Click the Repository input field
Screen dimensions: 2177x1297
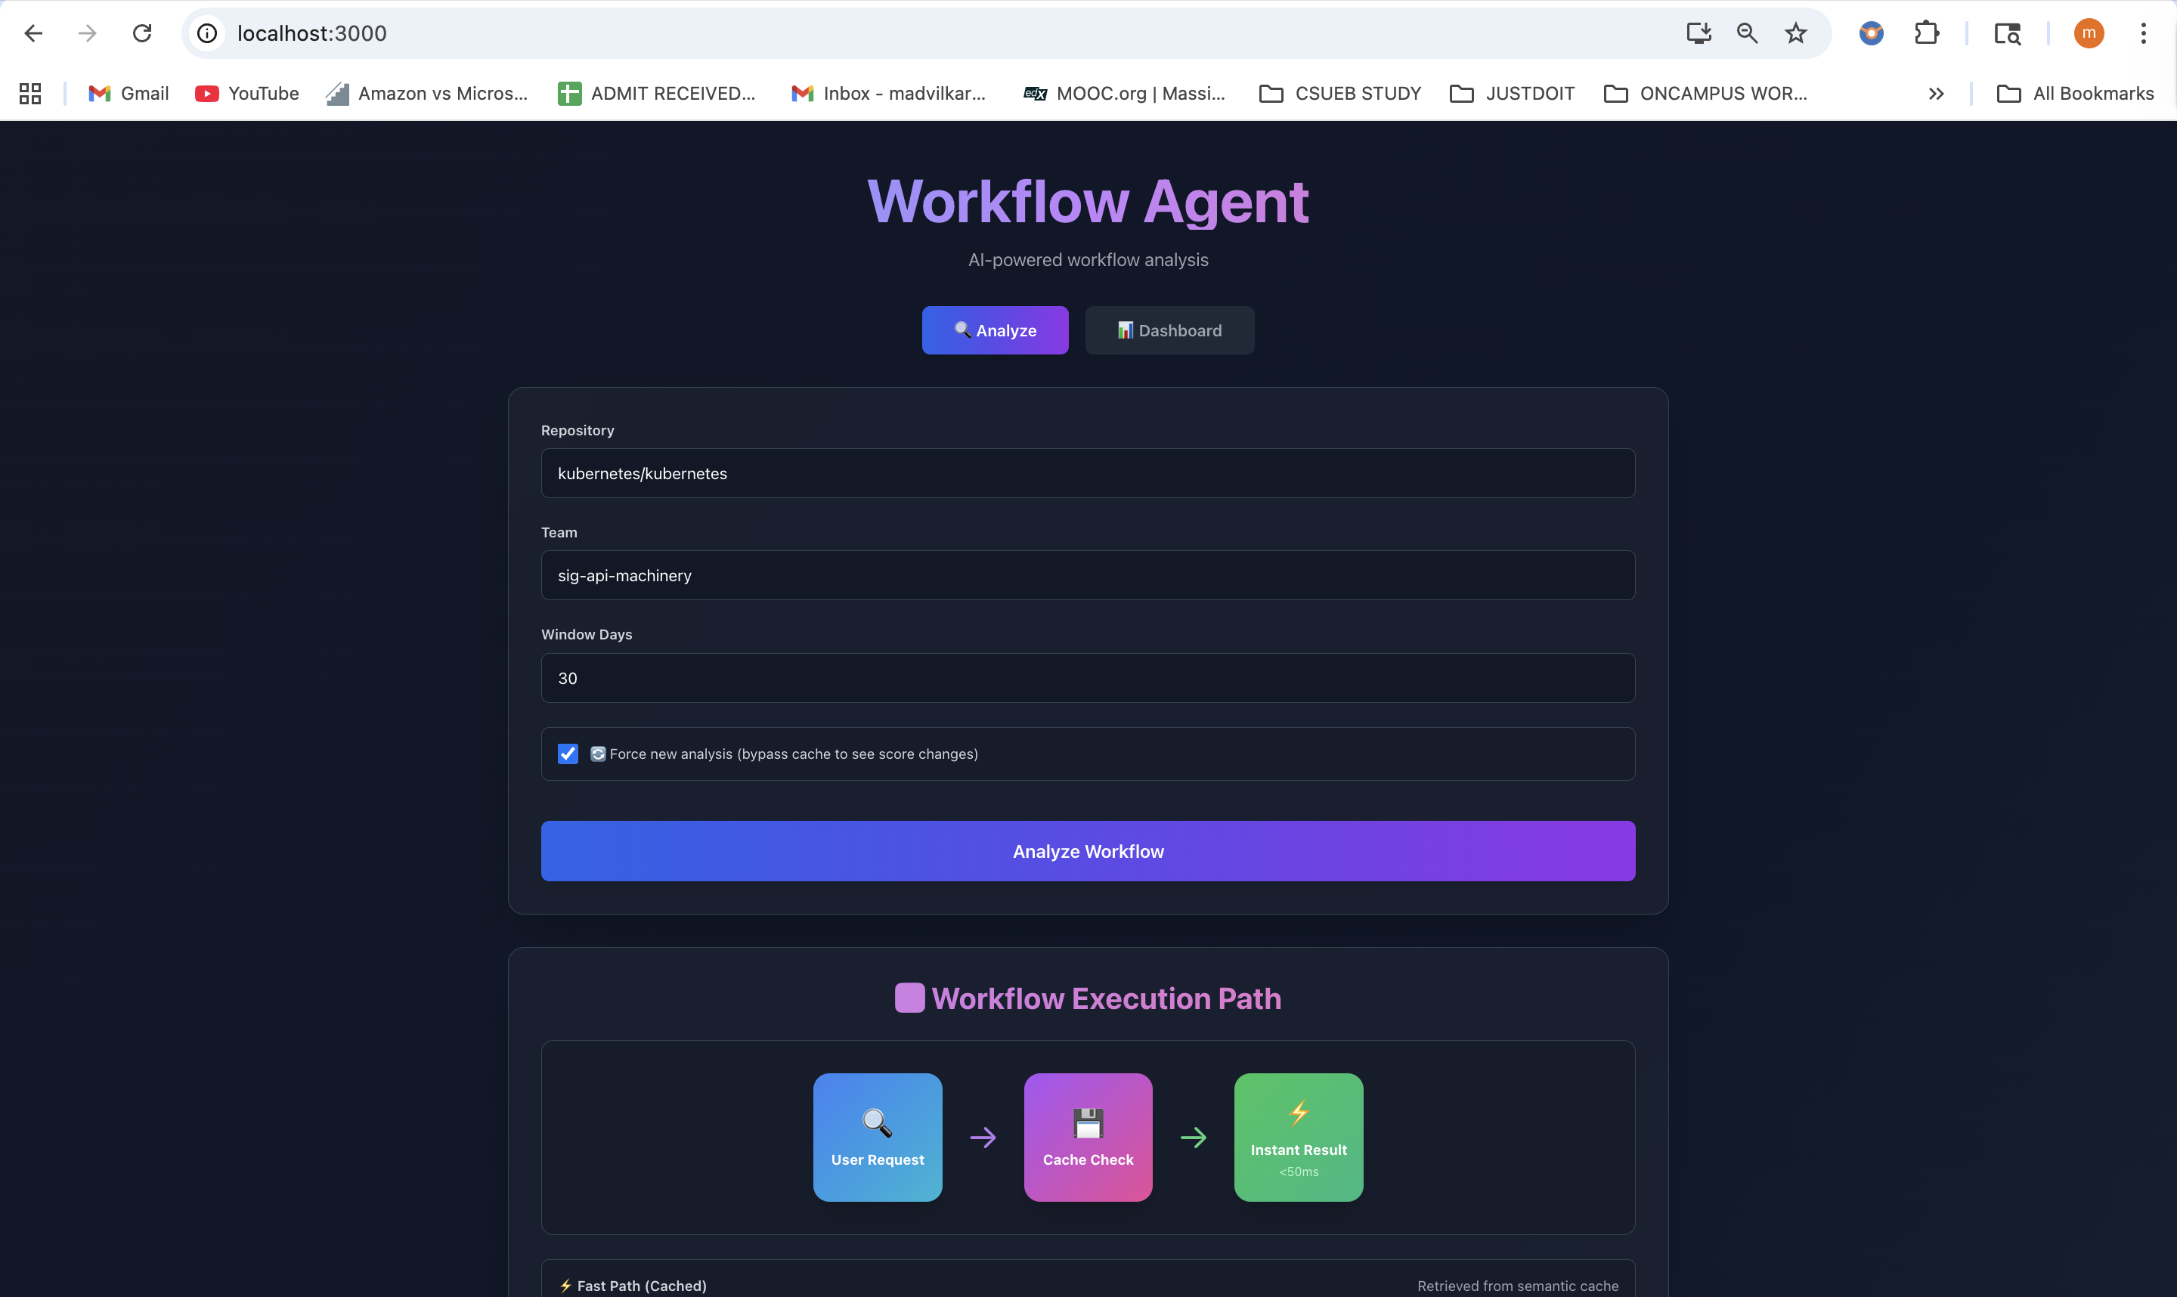point(1087,474)
